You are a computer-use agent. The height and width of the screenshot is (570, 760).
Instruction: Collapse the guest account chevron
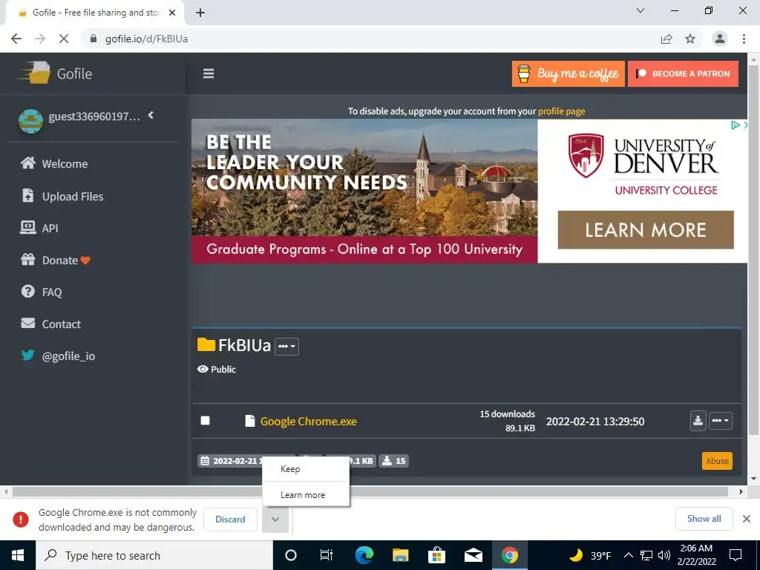point(151,115)
